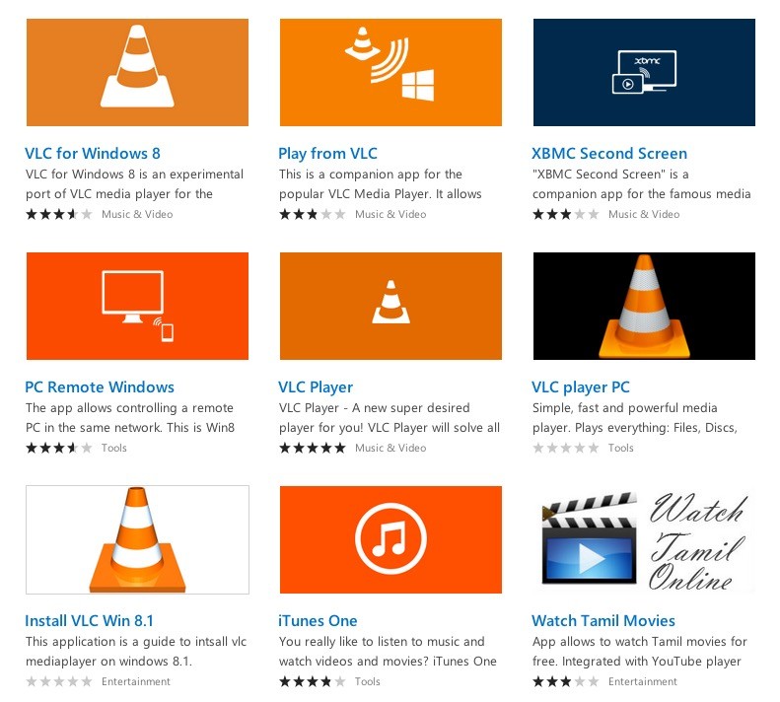Open the Install VLC Win 8.1 cone image
The width and height of the screenshot is (780, 702).
pos(137,539)
